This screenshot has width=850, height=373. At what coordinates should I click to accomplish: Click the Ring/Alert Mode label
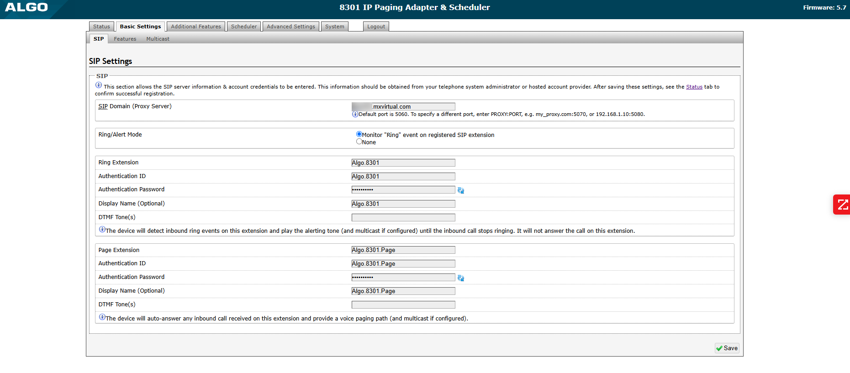(x=120, y=135)
